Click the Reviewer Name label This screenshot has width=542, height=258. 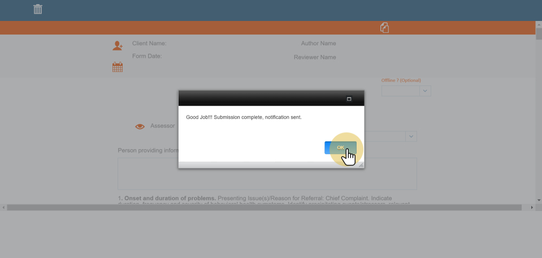[x=315, y=57]
